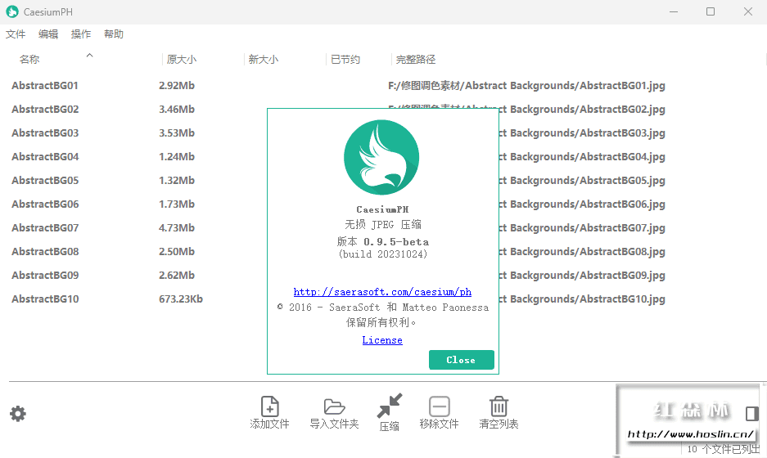Screen dimensions: 767x458
Task: Sort by 已节约 column header
Action: coord(345,60)
